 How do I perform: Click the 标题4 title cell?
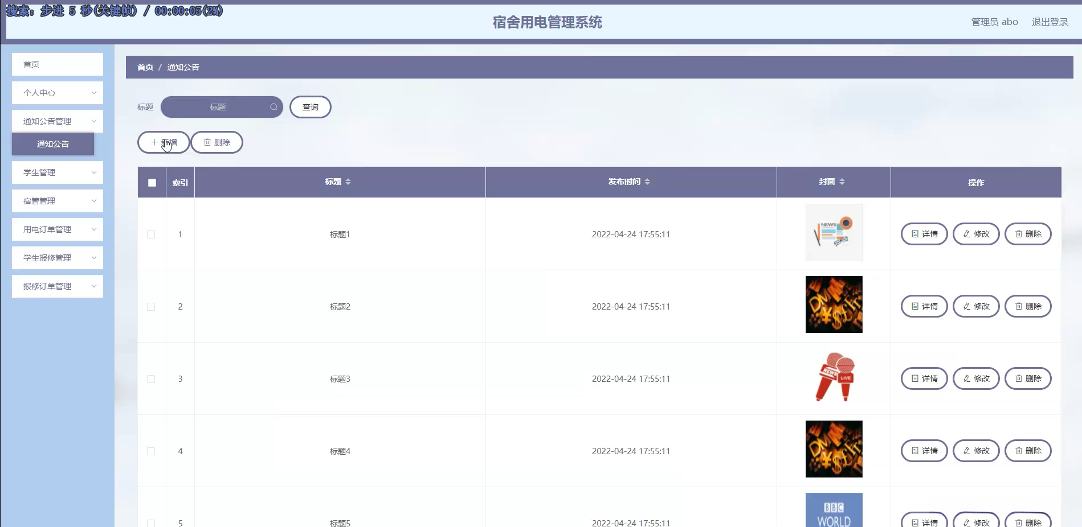coord(340,451)
